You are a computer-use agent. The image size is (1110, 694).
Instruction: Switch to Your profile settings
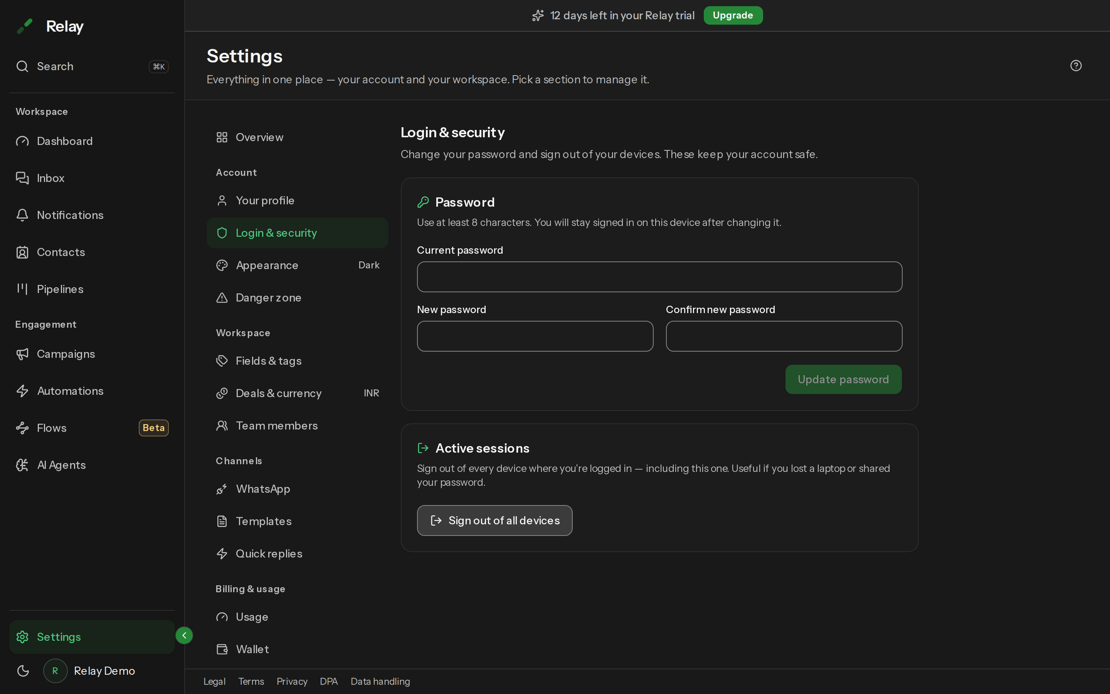click(x=297, y=200)
